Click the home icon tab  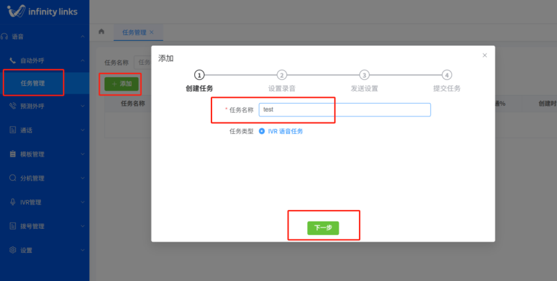click(x=101, y=32)
